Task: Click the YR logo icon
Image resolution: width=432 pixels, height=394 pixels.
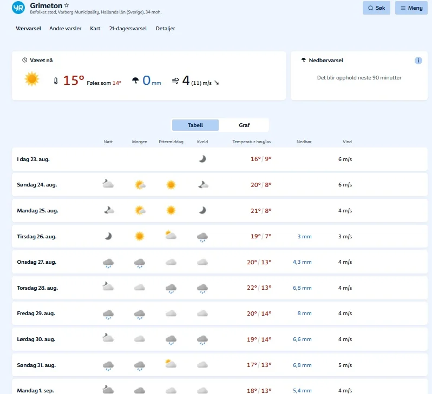Action: tap(18, 8)
